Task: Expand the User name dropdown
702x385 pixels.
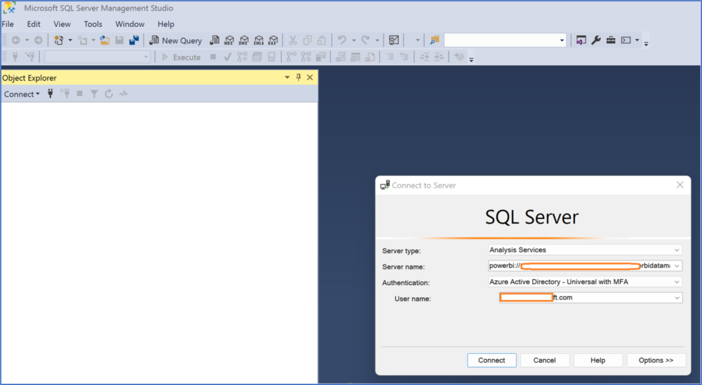Action: 676,298
